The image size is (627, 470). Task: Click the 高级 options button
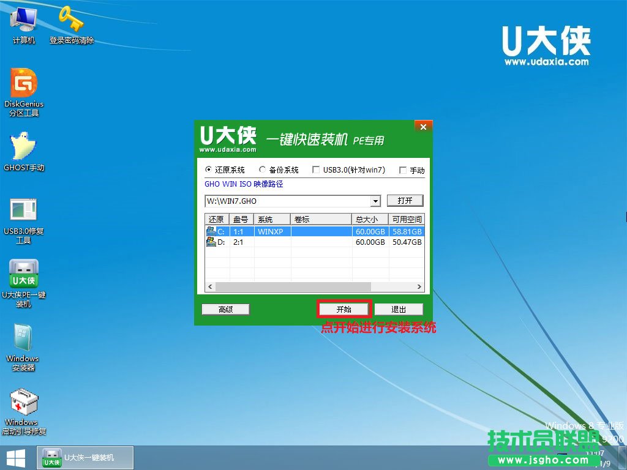(225, 309)
